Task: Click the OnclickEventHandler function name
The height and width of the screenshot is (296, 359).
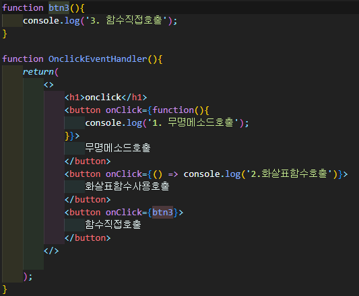Action: point(98,59)
